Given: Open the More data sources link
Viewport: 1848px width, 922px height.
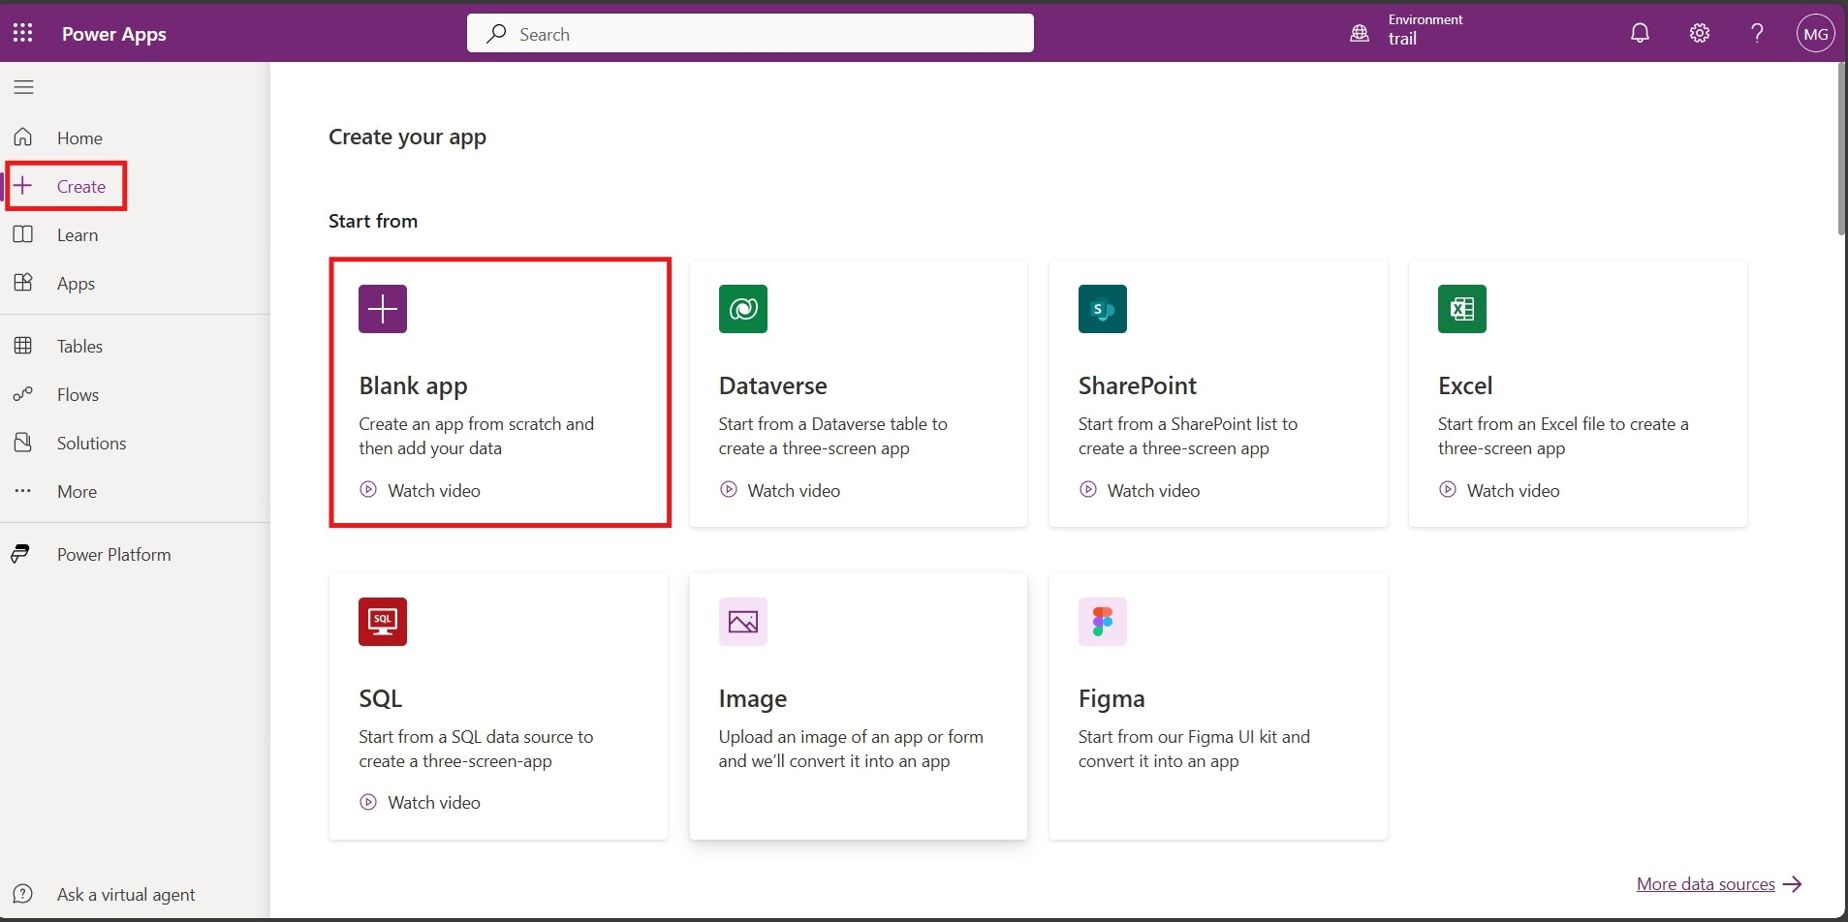Looking at the screenshot, I should [x=1706, y=883].
